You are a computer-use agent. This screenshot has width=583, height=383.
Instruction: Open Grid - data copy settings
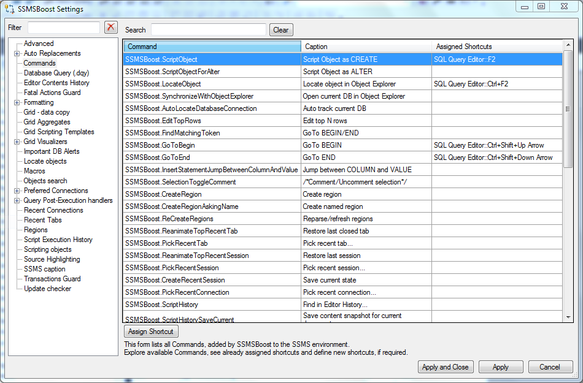(x=47, y=112)
